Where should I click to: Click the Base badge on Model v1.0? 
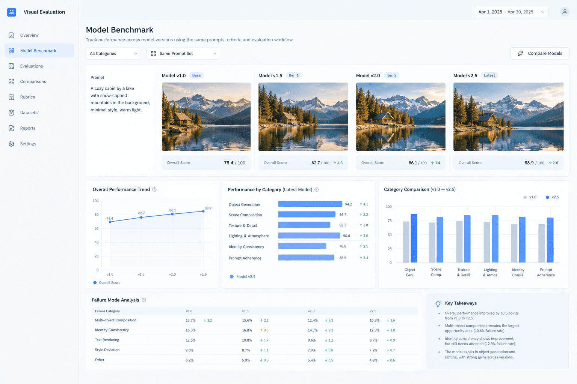[x=196, y=75]
